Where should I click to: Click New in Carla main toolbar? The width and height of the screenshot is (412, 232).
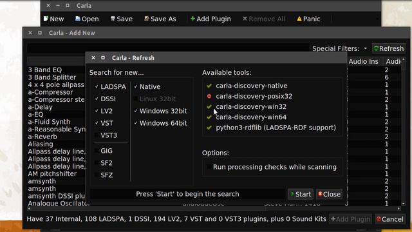pyautogui.click(x=53, y=19)
